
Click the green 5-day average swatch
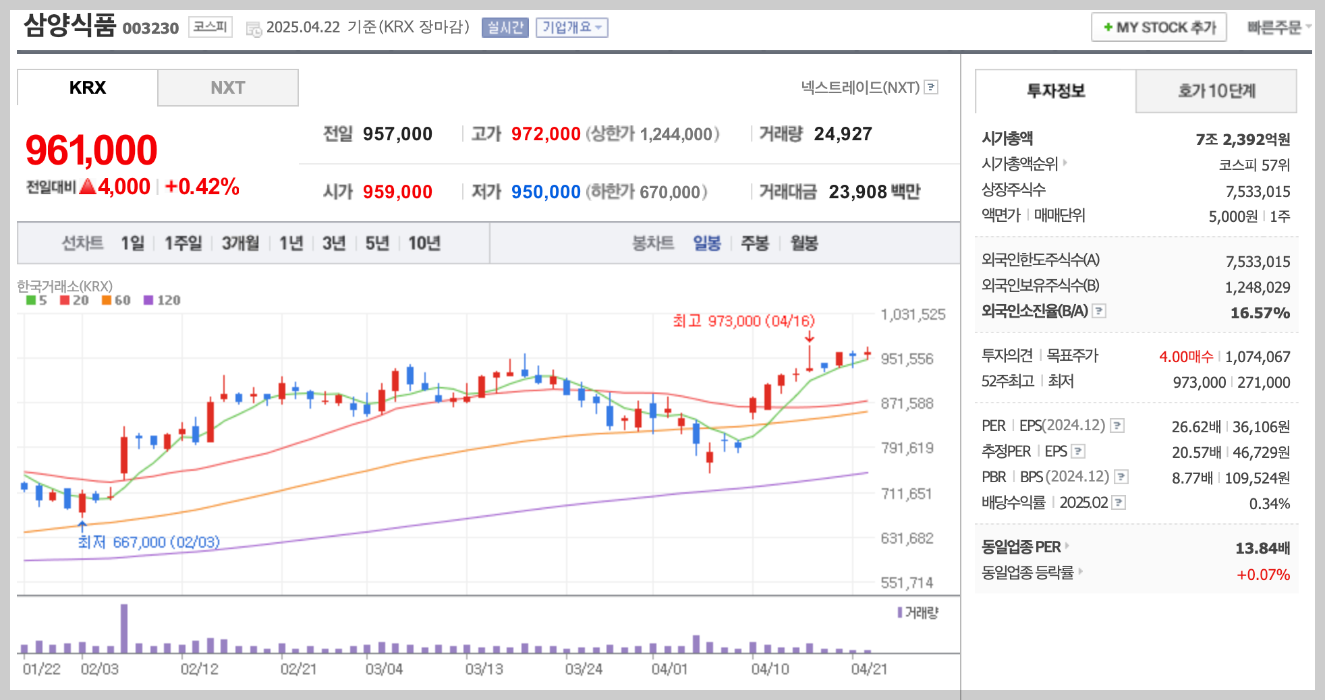31,300
